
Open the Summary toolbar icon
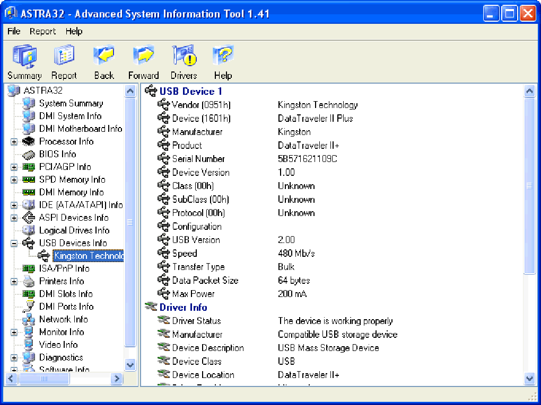pos(24,57)
